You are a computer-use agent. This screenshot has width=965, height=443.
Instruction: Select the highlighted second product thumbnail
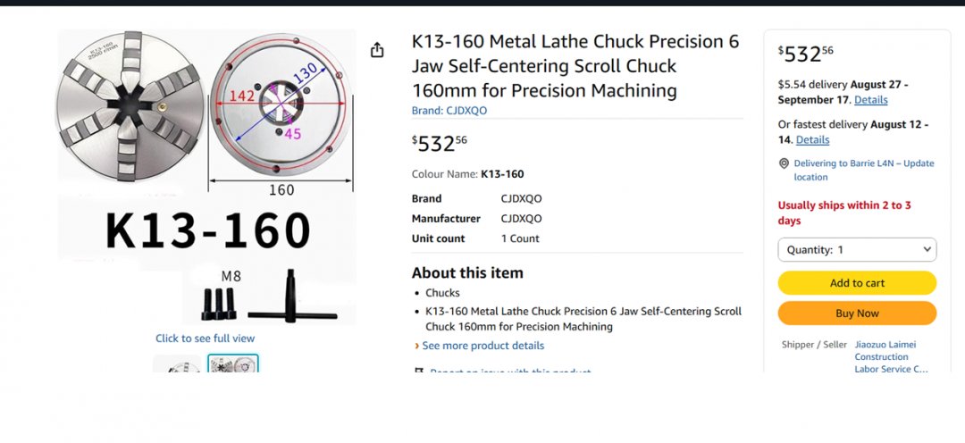pyautogui.click(x=233, y=364)
